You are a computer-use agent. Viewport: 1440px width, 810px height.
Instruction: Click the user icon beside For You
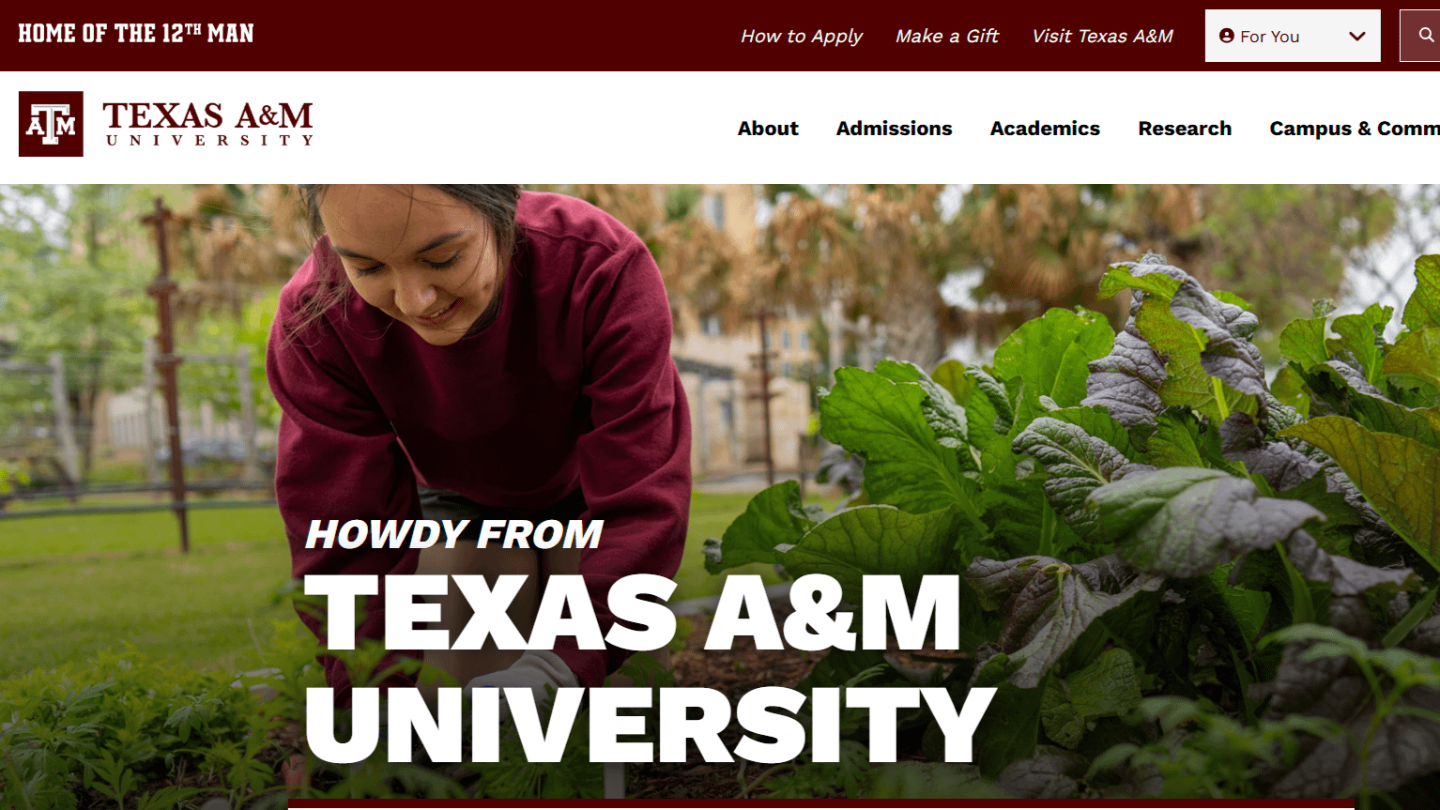(x=1226, y=36)
